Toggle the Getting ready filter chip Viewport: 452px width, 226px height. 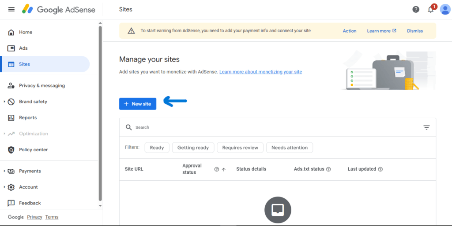[193, 148]
